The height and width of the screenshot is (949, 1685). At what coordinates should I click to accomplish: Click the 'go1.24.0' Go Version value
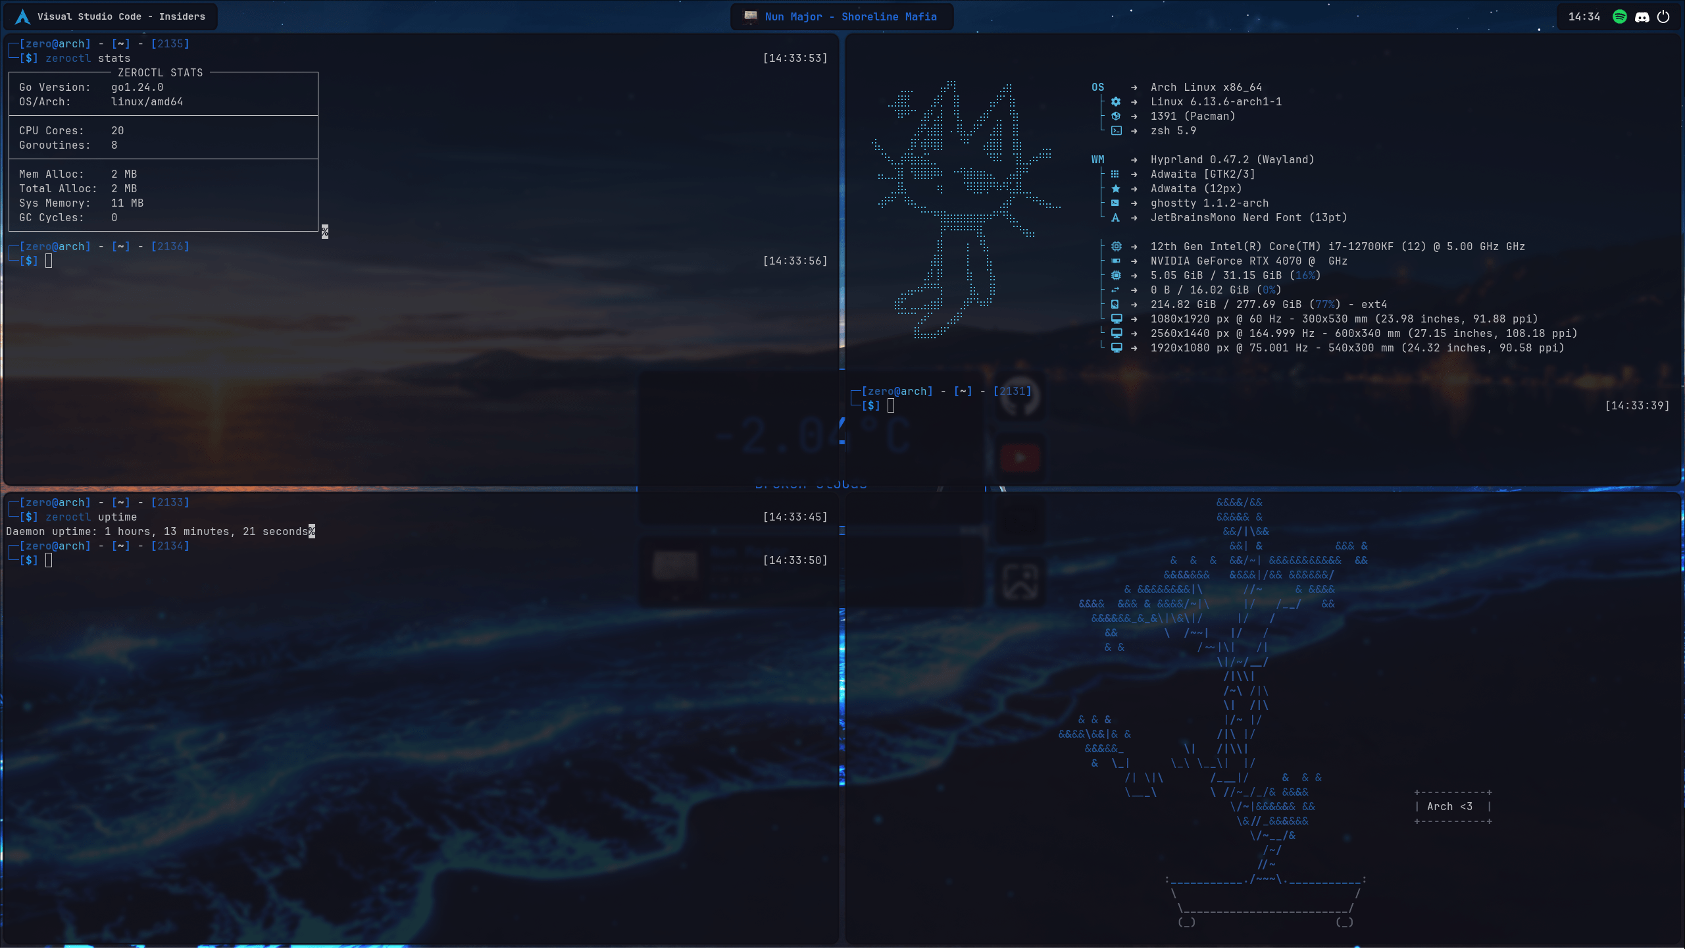pos(137,87)
